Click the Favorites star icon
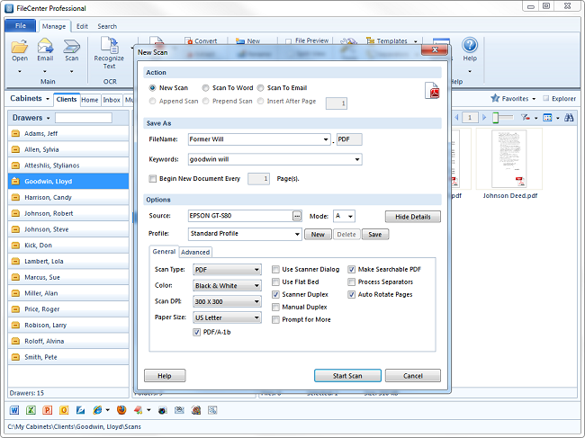 tap(495, 98)
